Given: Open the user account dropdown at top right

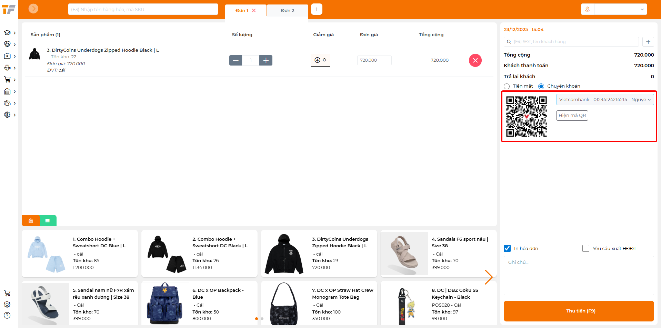Looking at the screenshot, I should pyautogui.click(x=620, y=9).
